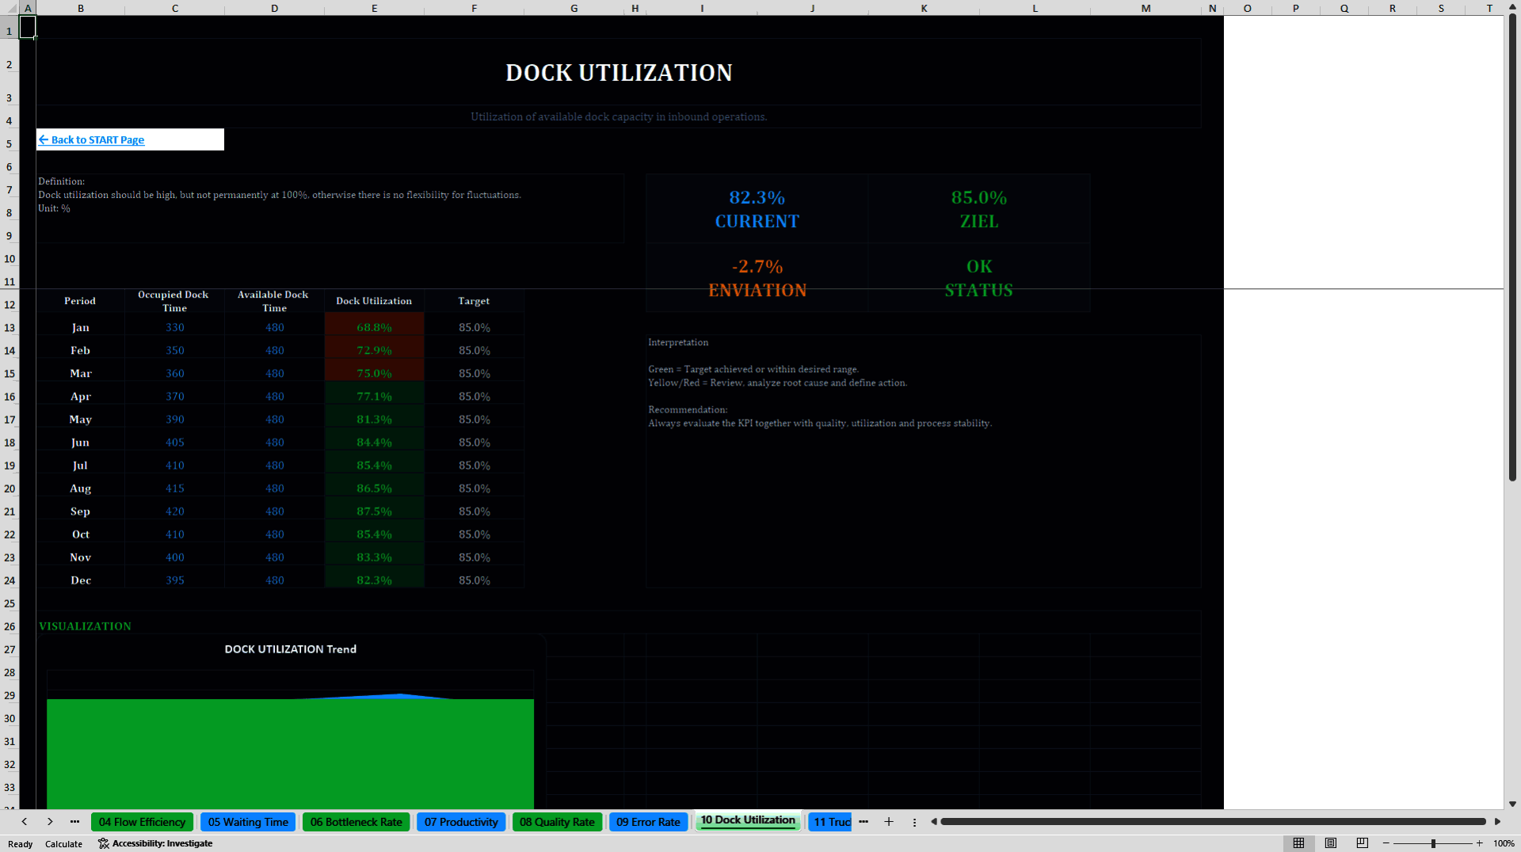Click Calculate in the status bar
This screenshot has height=852, width=1521.
63,844
